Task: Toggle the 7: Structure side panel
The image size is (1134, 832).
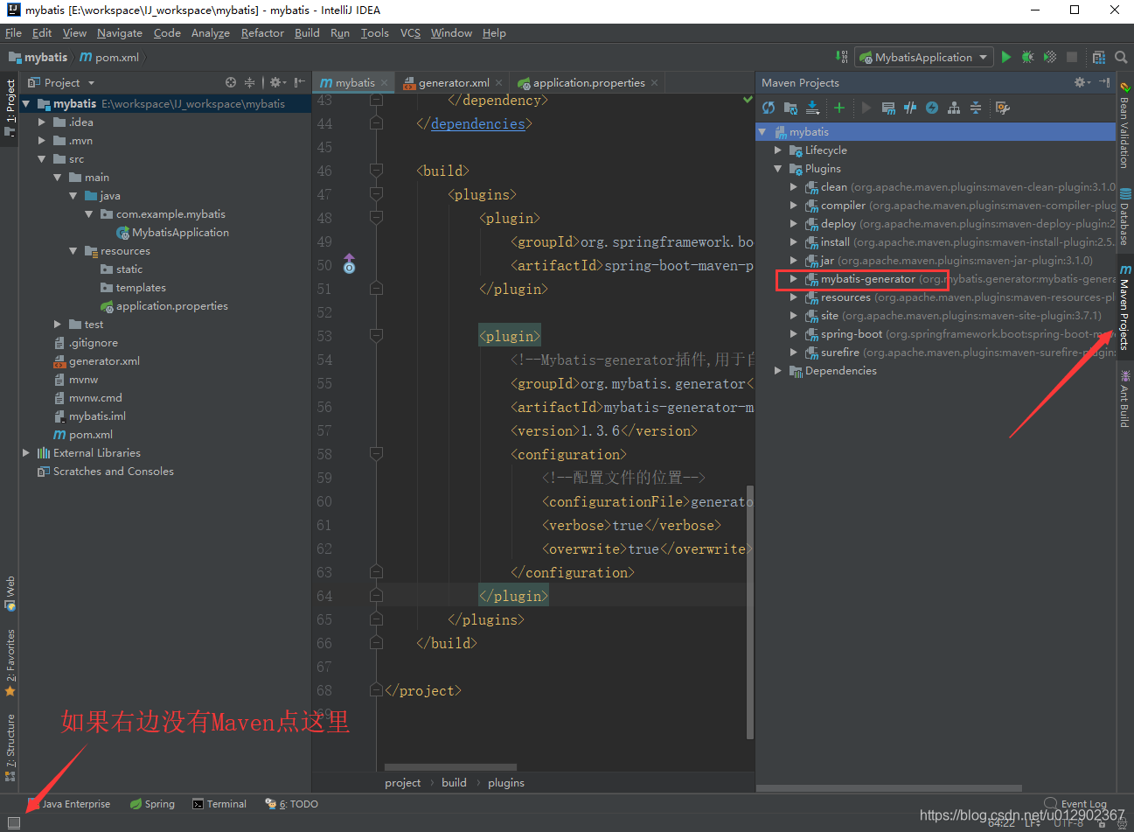Action: [x=10, y=746]
